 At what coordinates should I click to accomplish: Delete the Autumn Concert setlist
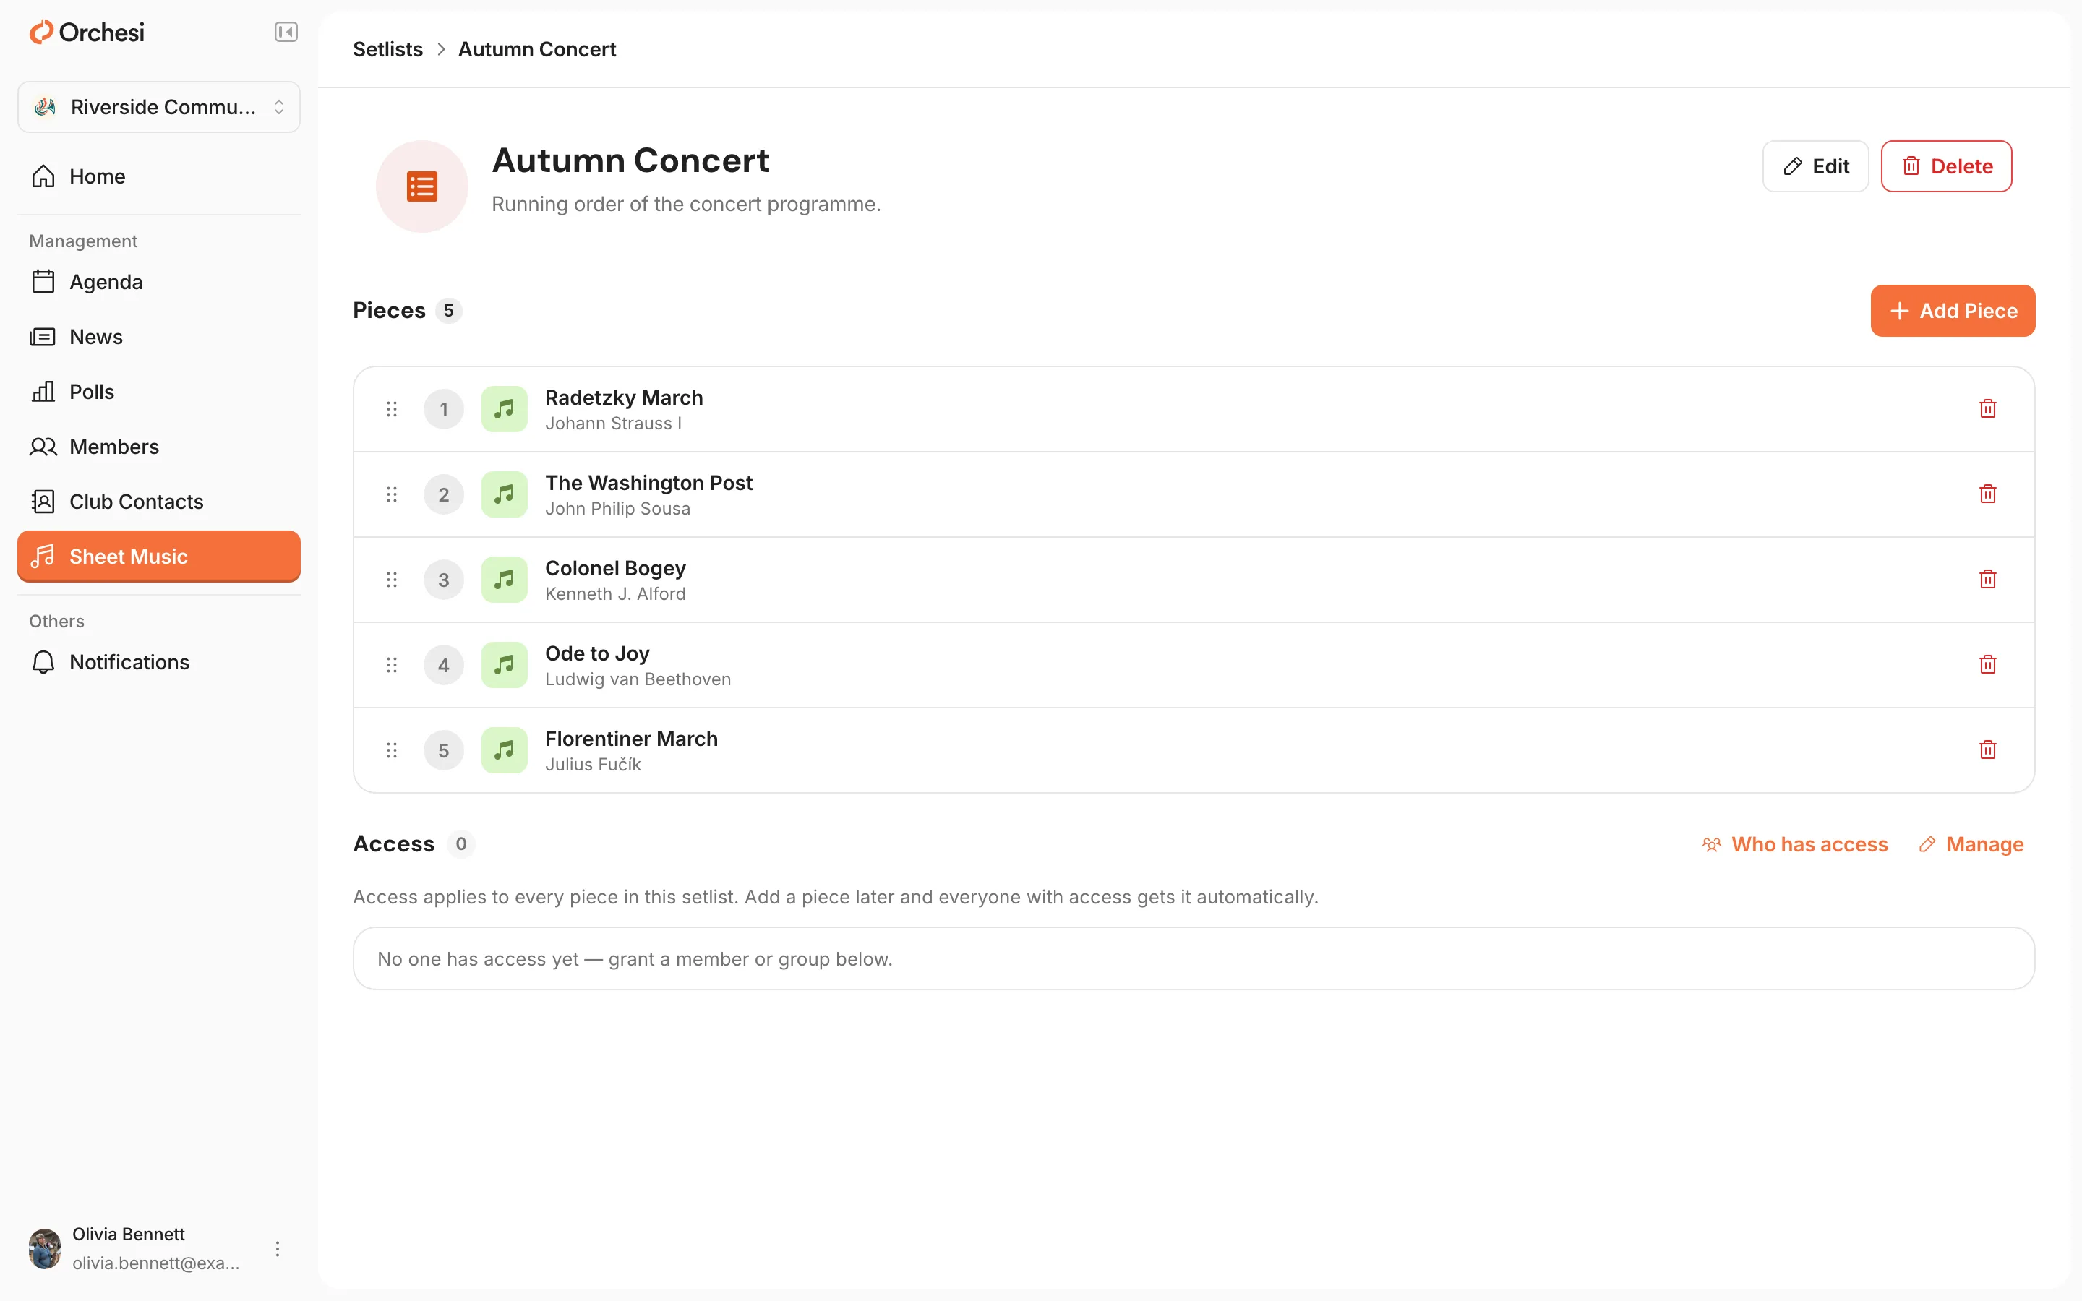[x=1946, y=166]
